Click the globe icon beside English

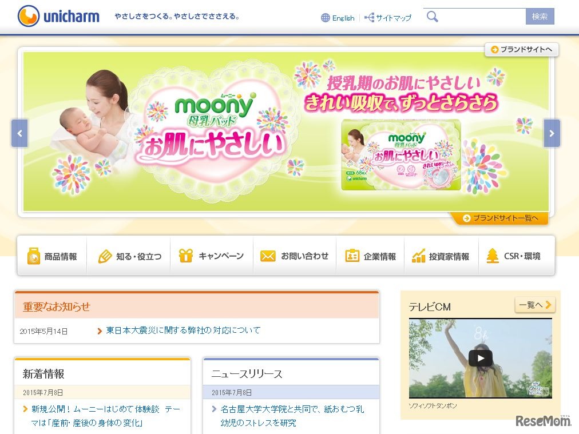click(x=326, y=18)
